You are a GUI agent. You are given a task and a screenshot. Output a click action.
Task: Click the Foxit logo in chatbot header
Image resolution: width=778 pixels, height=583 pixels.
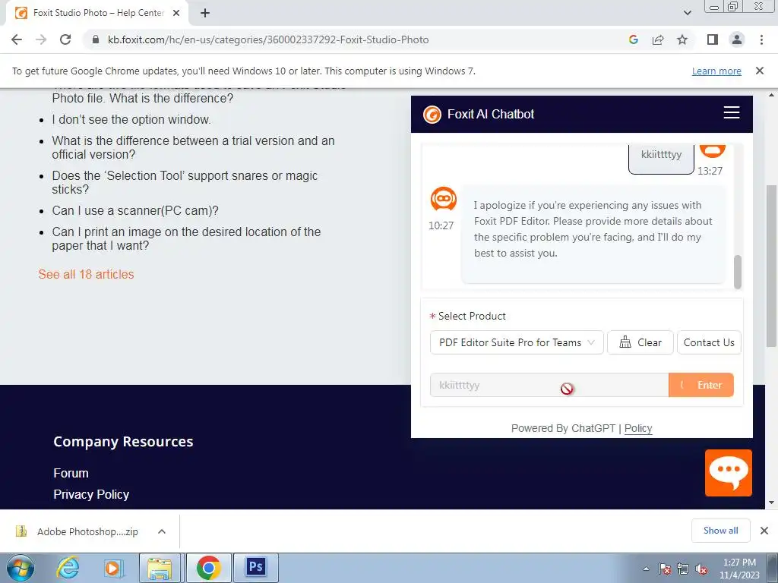(x=432, y=115)
